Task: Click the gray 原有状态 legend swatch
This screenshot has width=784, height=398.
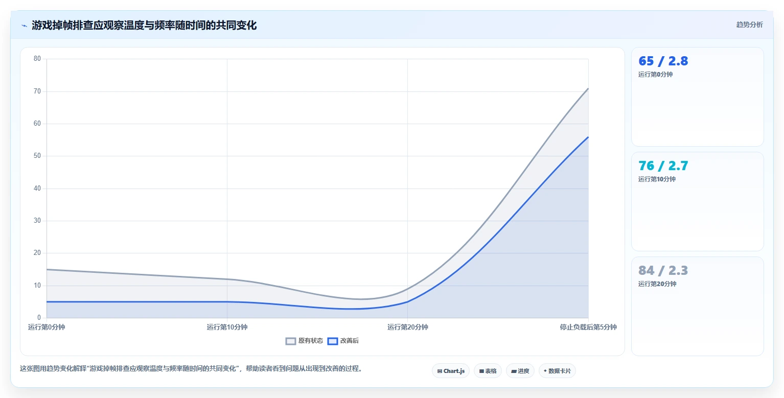Action: pos(291,341)
